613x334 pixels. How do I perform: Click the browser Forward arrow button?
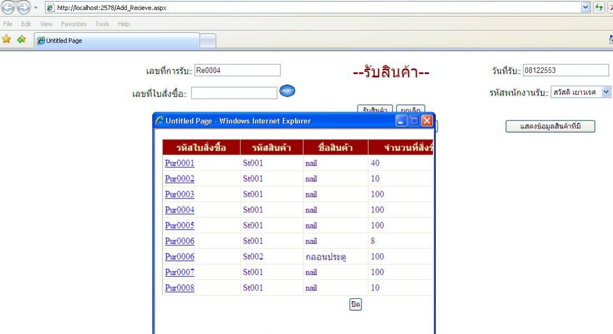pyautogui.click(x=23, y=7)
